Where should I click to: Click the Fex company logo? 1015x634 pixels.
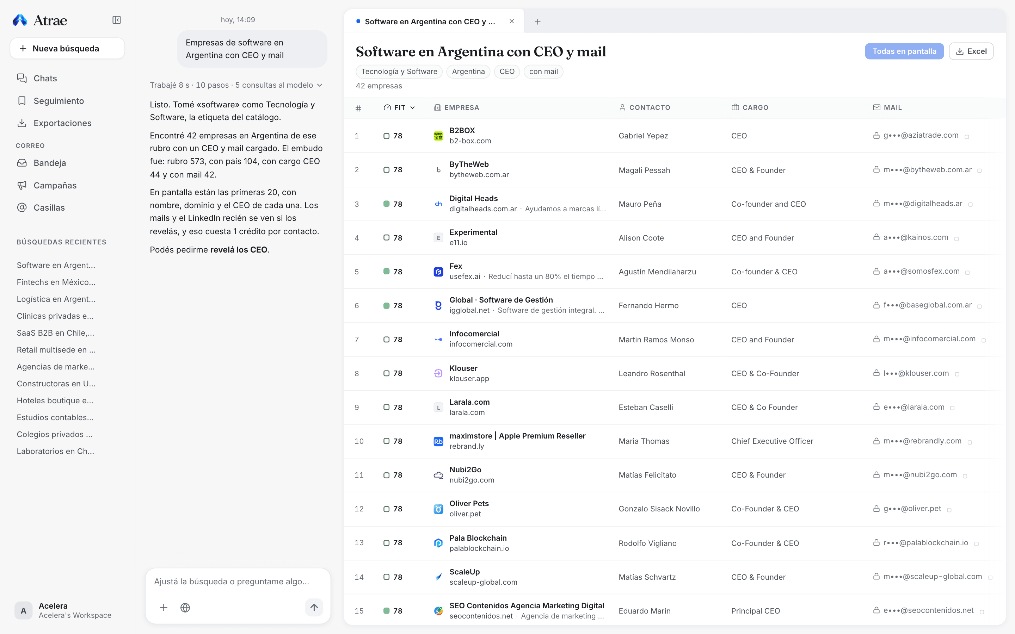coord(438,272)
